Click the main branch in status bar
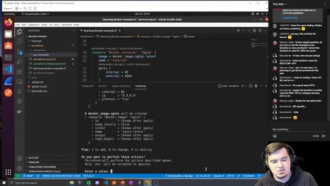The image size is (330, 186). click(28, 176)
